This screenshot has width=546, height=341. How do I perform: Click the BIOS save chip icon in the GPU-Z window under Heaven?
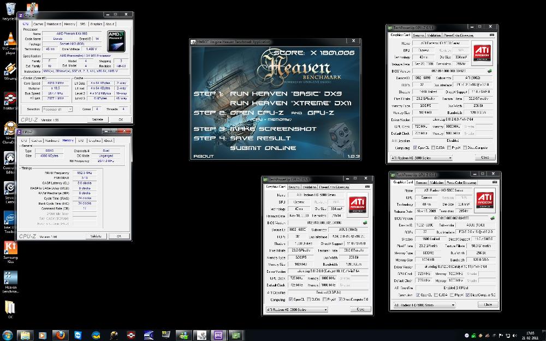click(365, 223)
